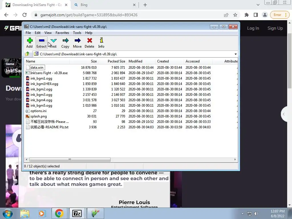This screenshot has height=219, width=292.
Task: Select the icon of Ink!sans Fight - v0.39.exe
Action: point(28,73)
